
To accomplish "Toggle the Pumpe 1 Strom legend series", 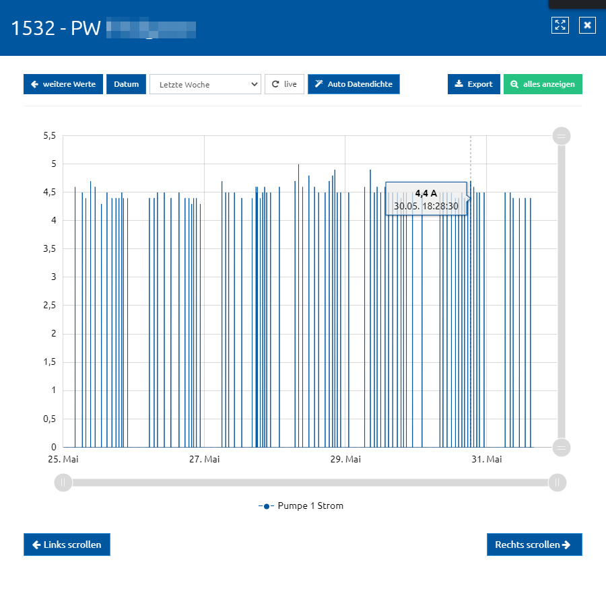I will pos(301,505).
